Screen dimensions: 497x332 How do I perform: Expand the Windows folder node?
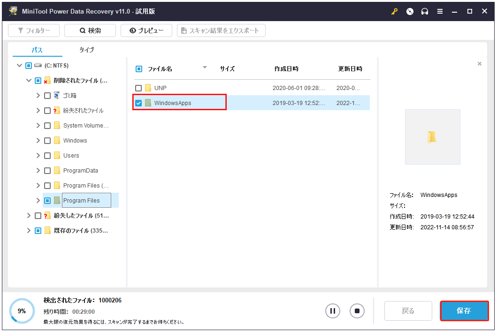tap(38, 140)
